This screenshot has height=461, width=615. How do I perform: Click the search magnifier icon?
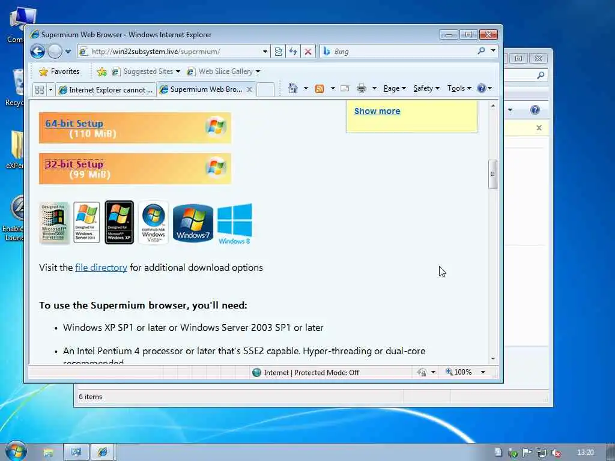coord(481,51)
